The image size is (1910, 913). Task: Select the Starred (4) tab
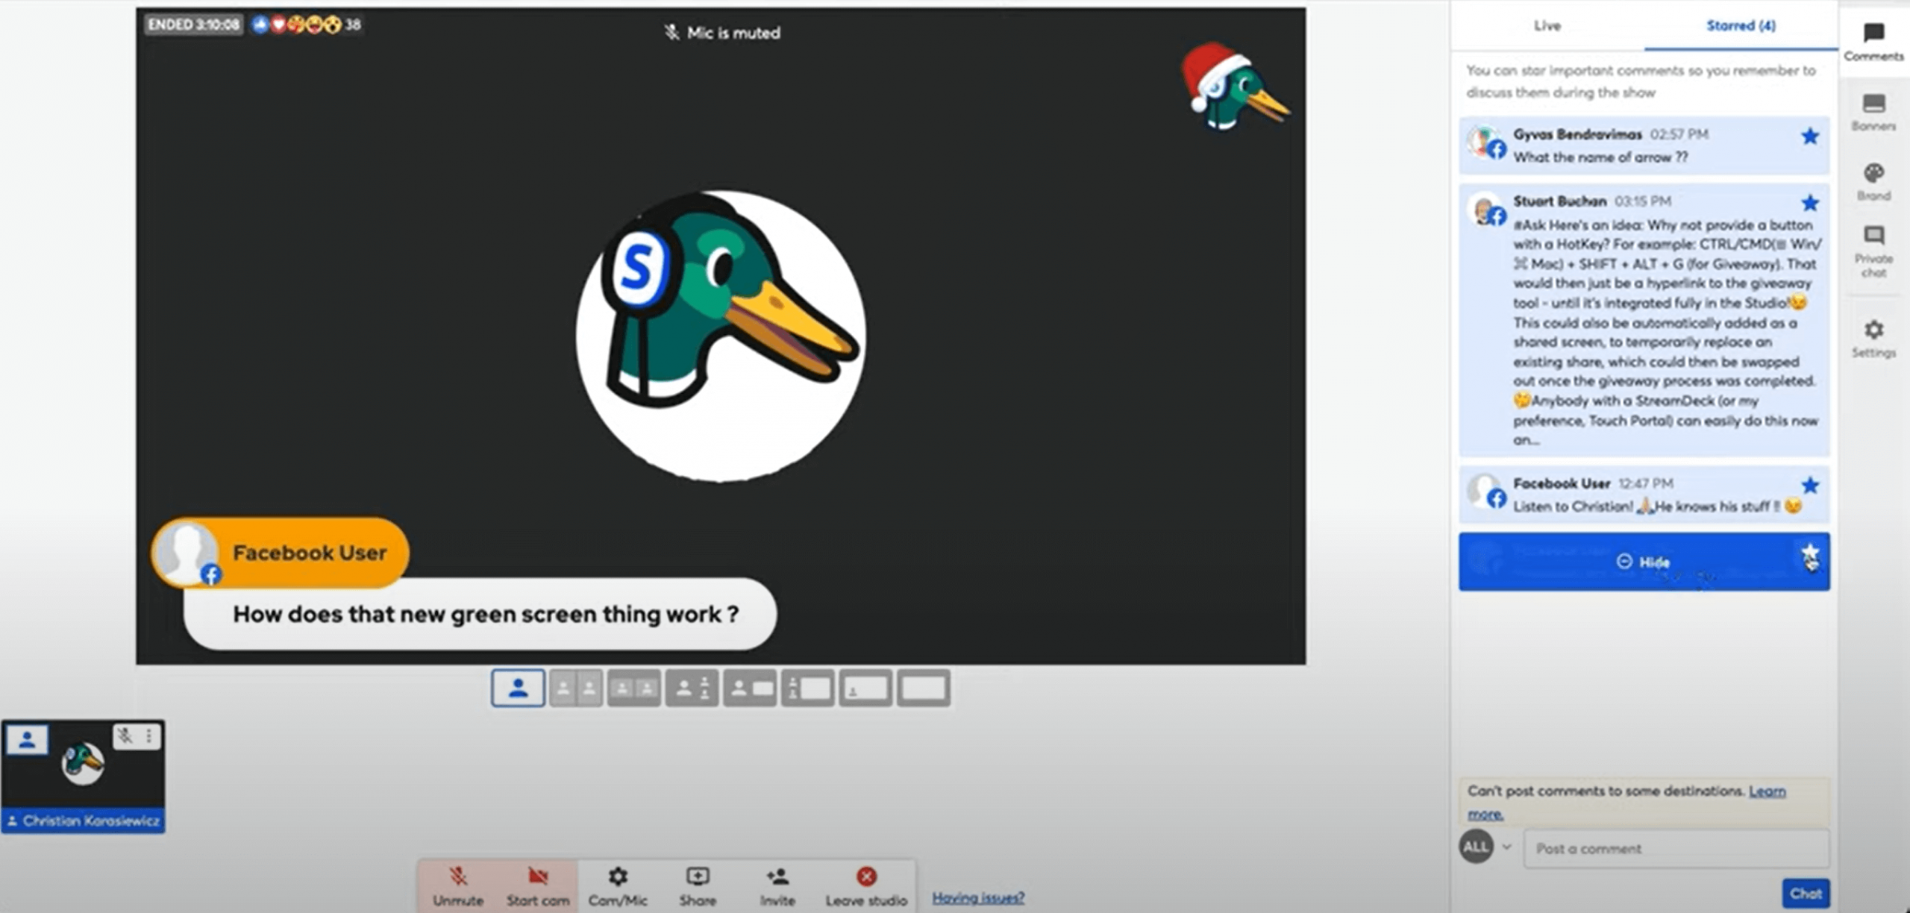point(1741,26)
